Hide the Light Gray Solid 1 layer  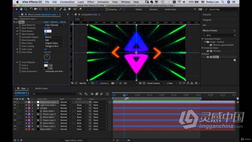pos(15,105)
